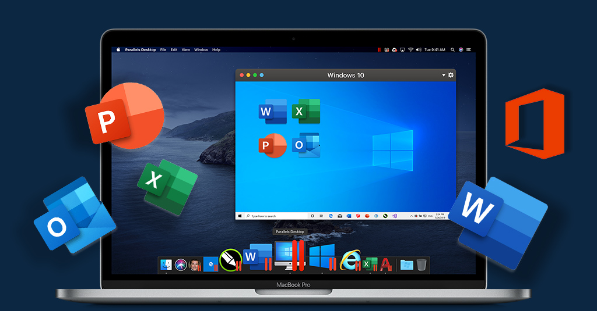
Task: Open PowerPoint icon on the Windows 10 desktop
Action: tap(273, 145)
